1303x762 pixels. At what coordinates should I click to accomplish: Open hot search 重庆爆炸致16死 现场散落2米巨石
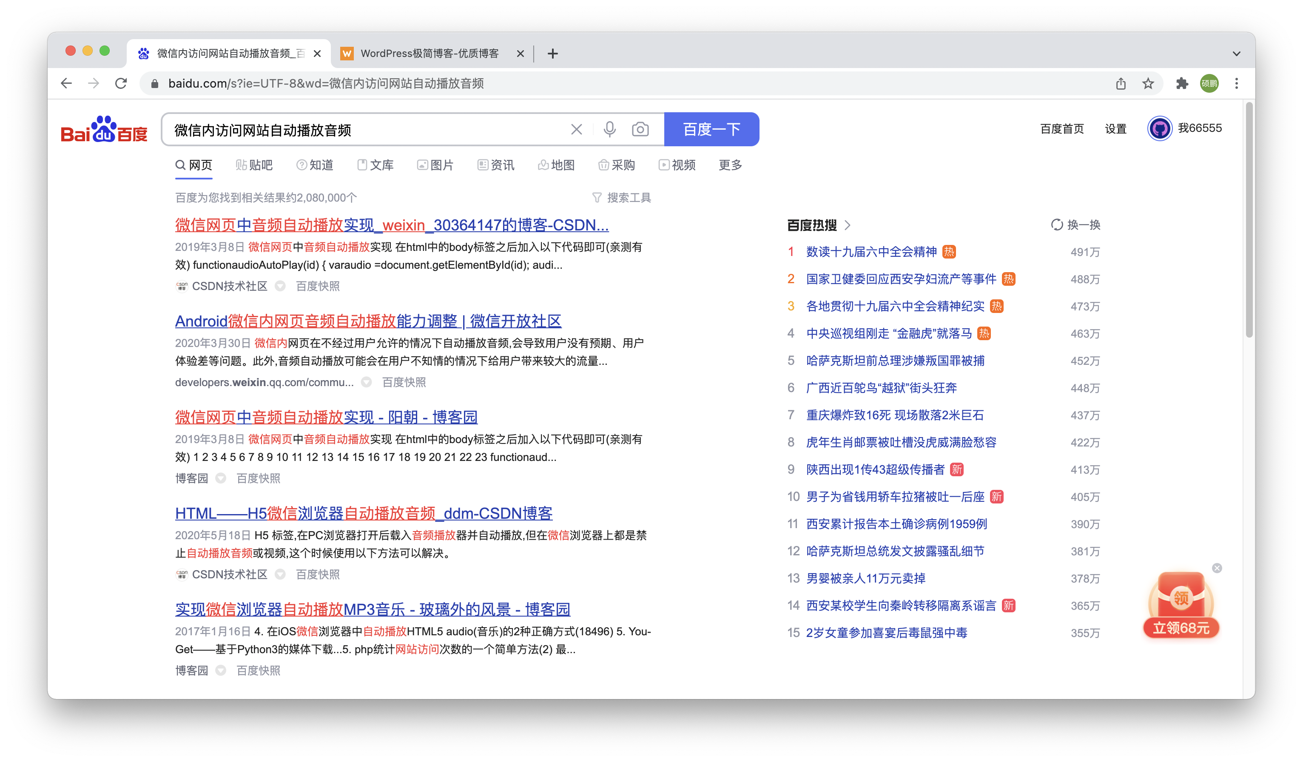point(894,415)
